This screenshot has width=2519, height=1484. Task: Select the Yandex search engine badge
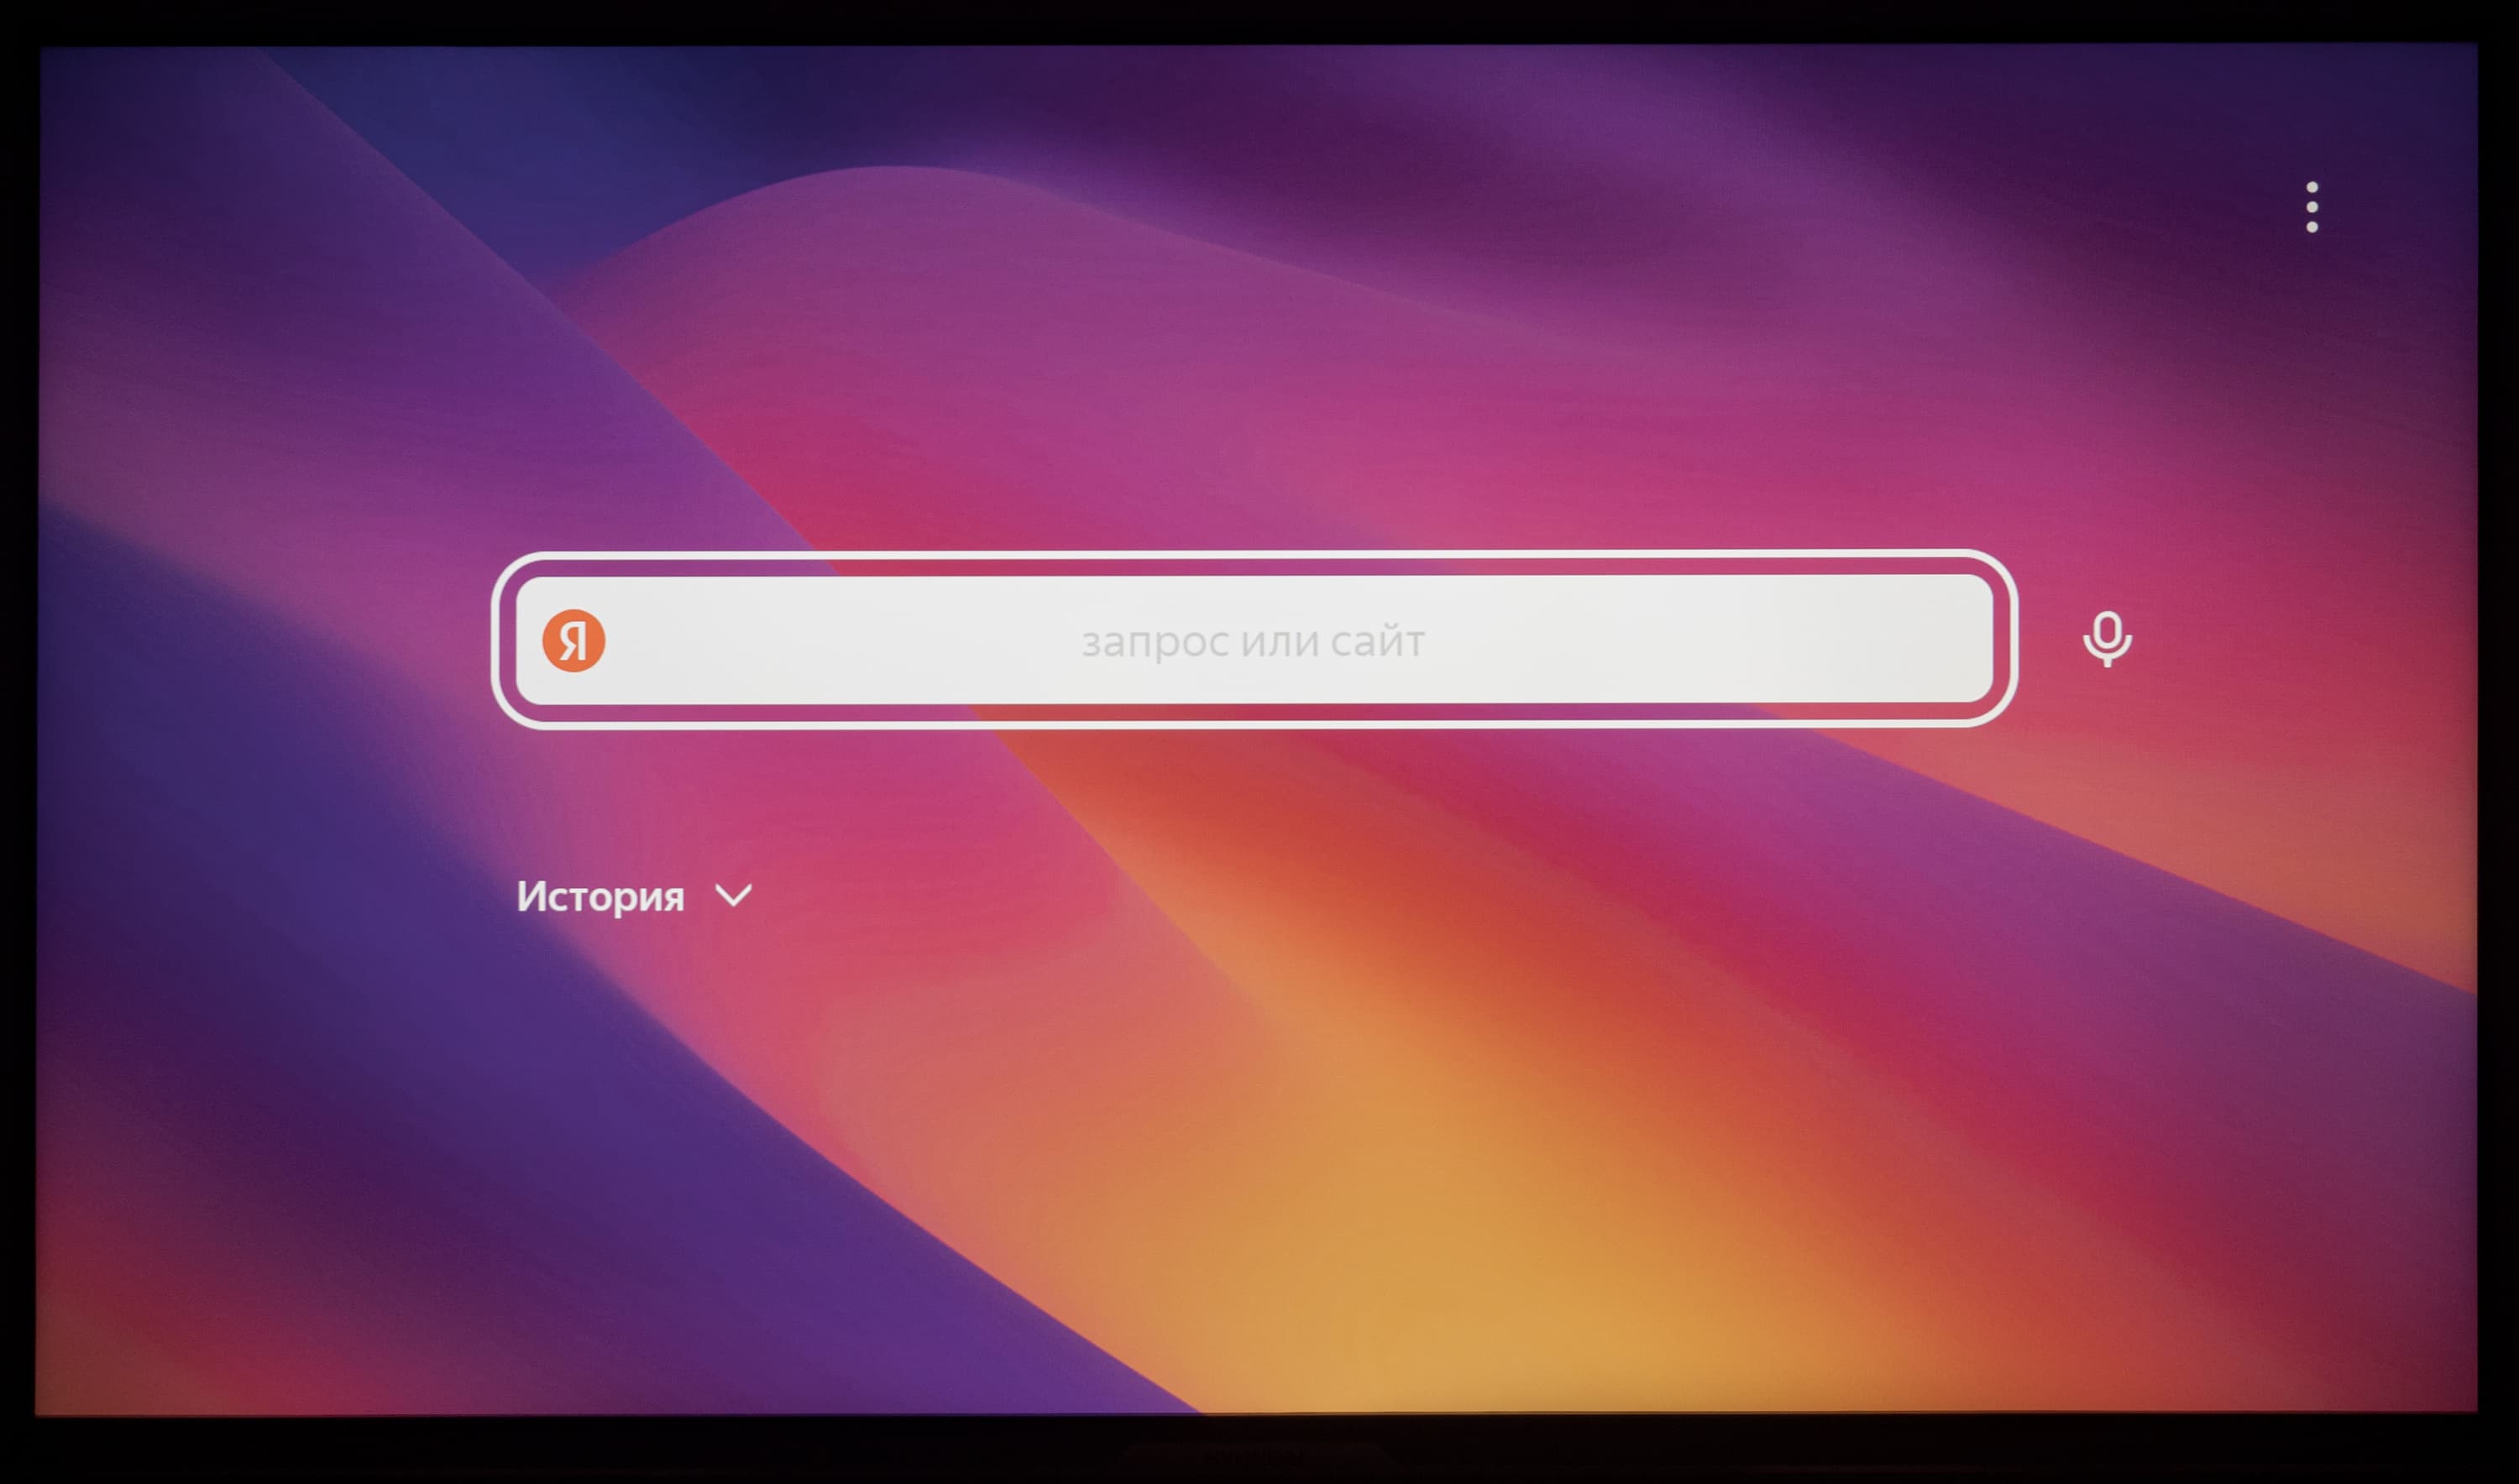coord(573,640)
